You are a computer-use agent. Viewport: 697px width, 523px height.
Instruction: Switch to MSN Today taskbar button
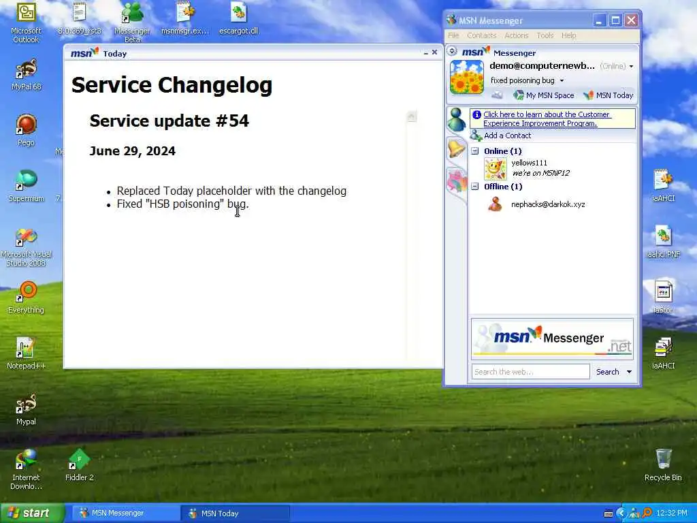pos(236,513)
